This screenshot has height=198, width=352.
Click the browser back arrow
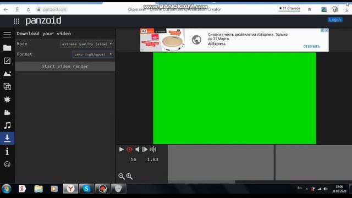click(x=5, y=9)
